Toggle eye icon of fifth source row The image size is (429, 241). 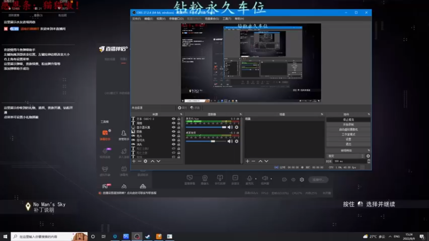(x=173, y=136)
